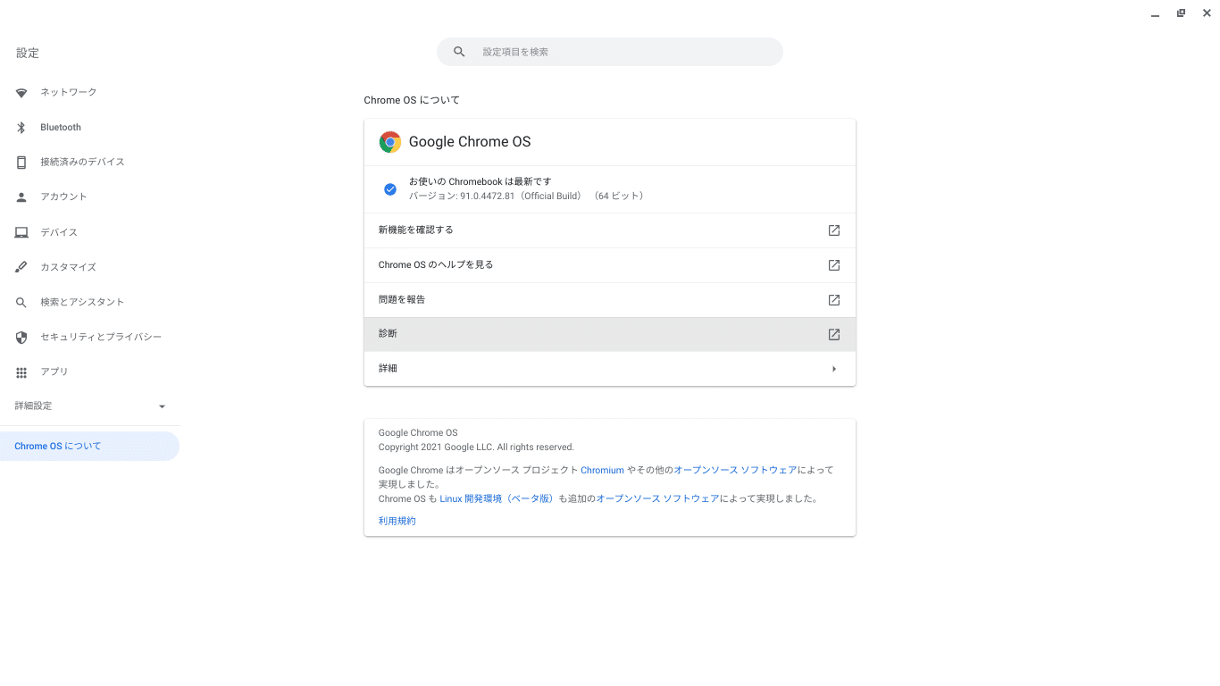This screenshot has width=1220, height=686.
Task: Click the 接続済みのデバイス phone icon
Action: (21, 163)
